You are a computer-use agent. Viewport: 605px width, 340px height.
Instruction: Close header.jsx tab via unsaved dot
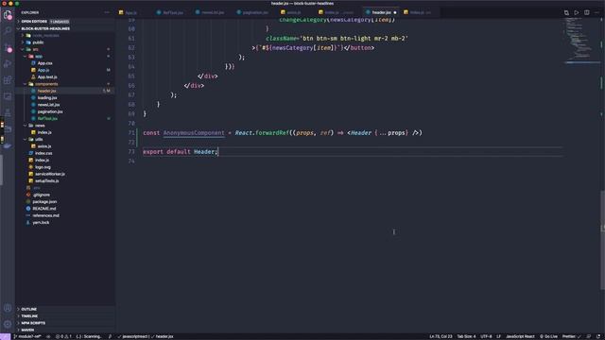click(395, 12)
